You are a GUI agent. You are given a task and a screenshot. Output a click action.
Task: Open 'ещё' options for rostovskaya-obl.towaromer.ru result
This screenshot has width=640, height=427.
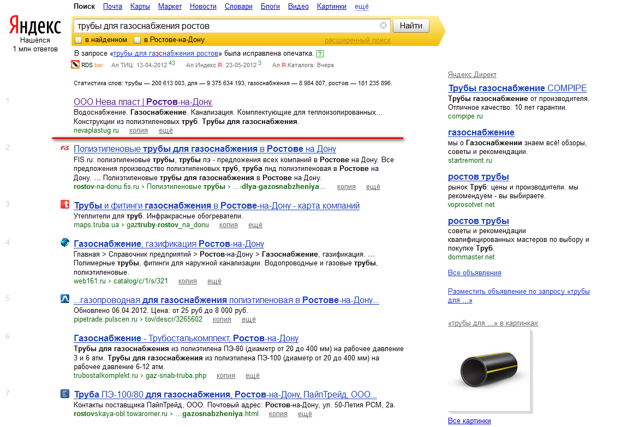click(x=305, y=414)
